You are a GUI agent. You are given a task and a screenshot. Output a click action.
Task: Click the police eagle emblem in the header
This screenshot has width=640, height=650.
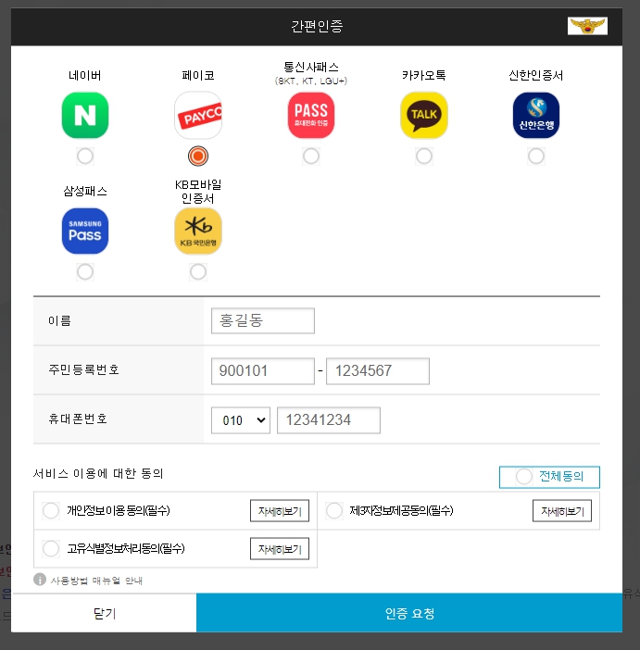587,26
